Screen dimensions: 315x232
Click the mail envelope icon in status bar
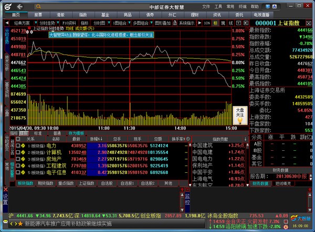pyautogui.click(x=5, y=222)
